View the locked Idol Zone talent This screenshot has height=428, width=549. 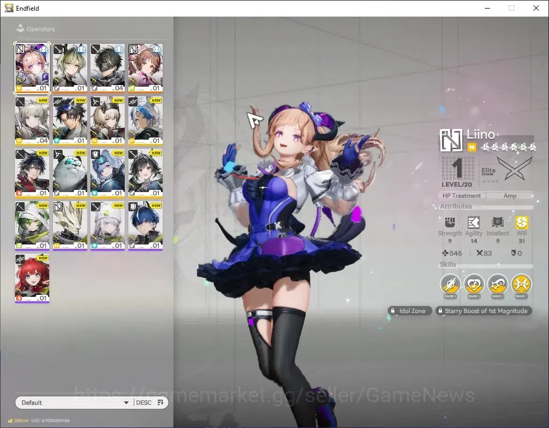(410, 311)
